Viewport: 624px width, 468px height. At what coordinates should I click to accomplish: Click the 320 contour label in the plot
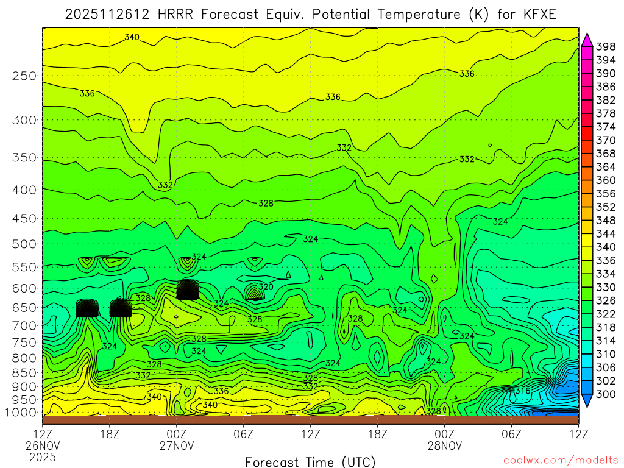(x=266, y=287)
